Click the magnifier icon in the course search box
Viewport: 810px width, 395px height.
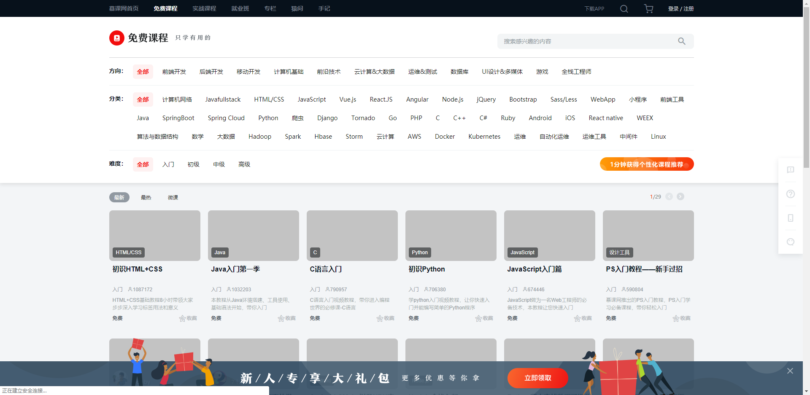click(682, 41)
